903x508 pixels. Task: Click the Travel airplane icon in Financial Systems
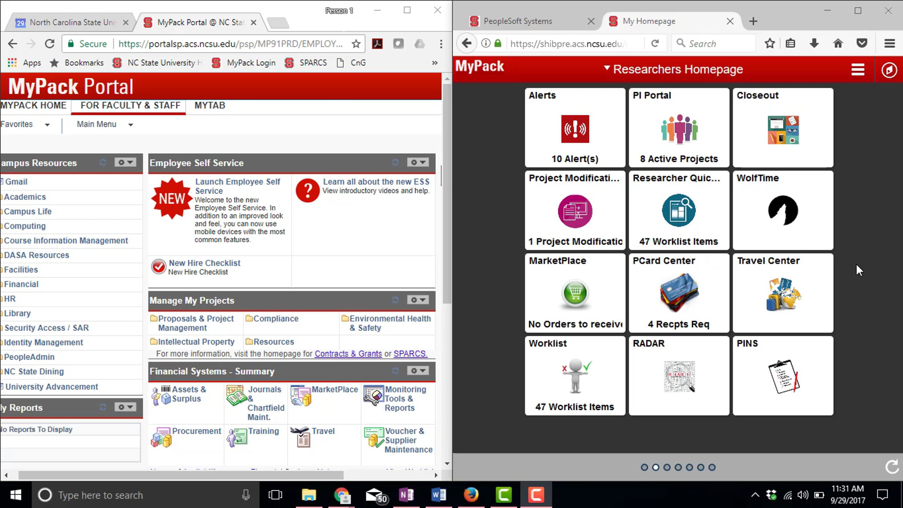point(300,437)
